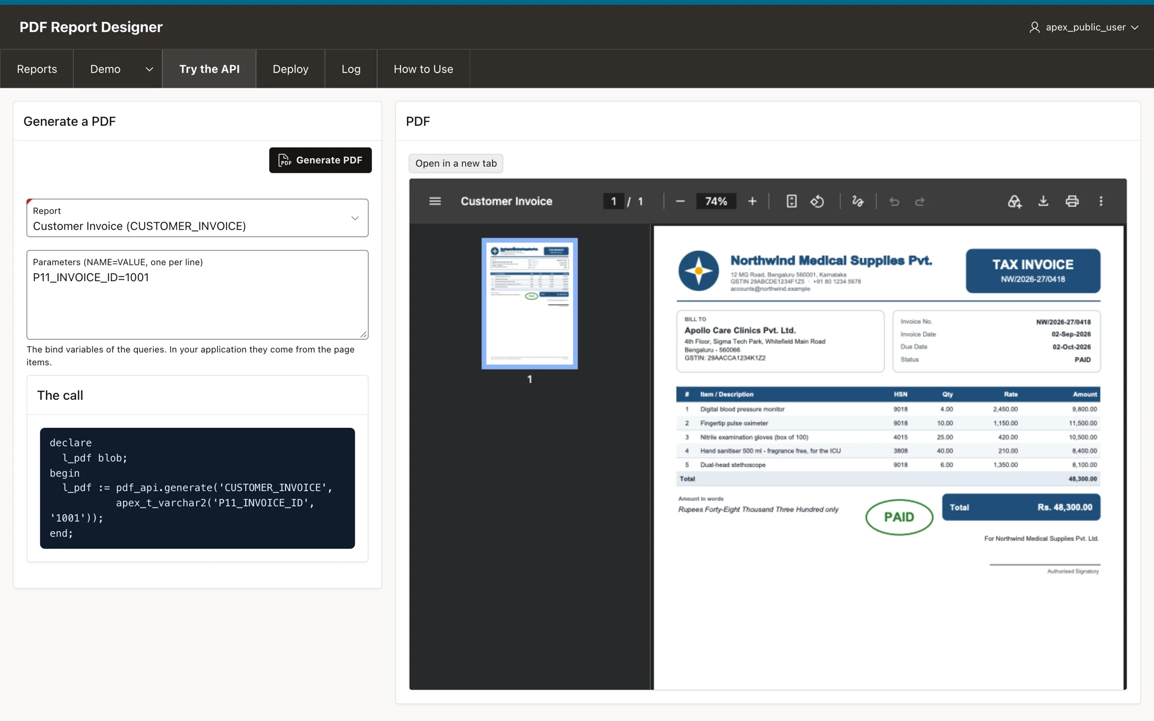
Task: Print the PDF with printer icon
Action: 1072,201
